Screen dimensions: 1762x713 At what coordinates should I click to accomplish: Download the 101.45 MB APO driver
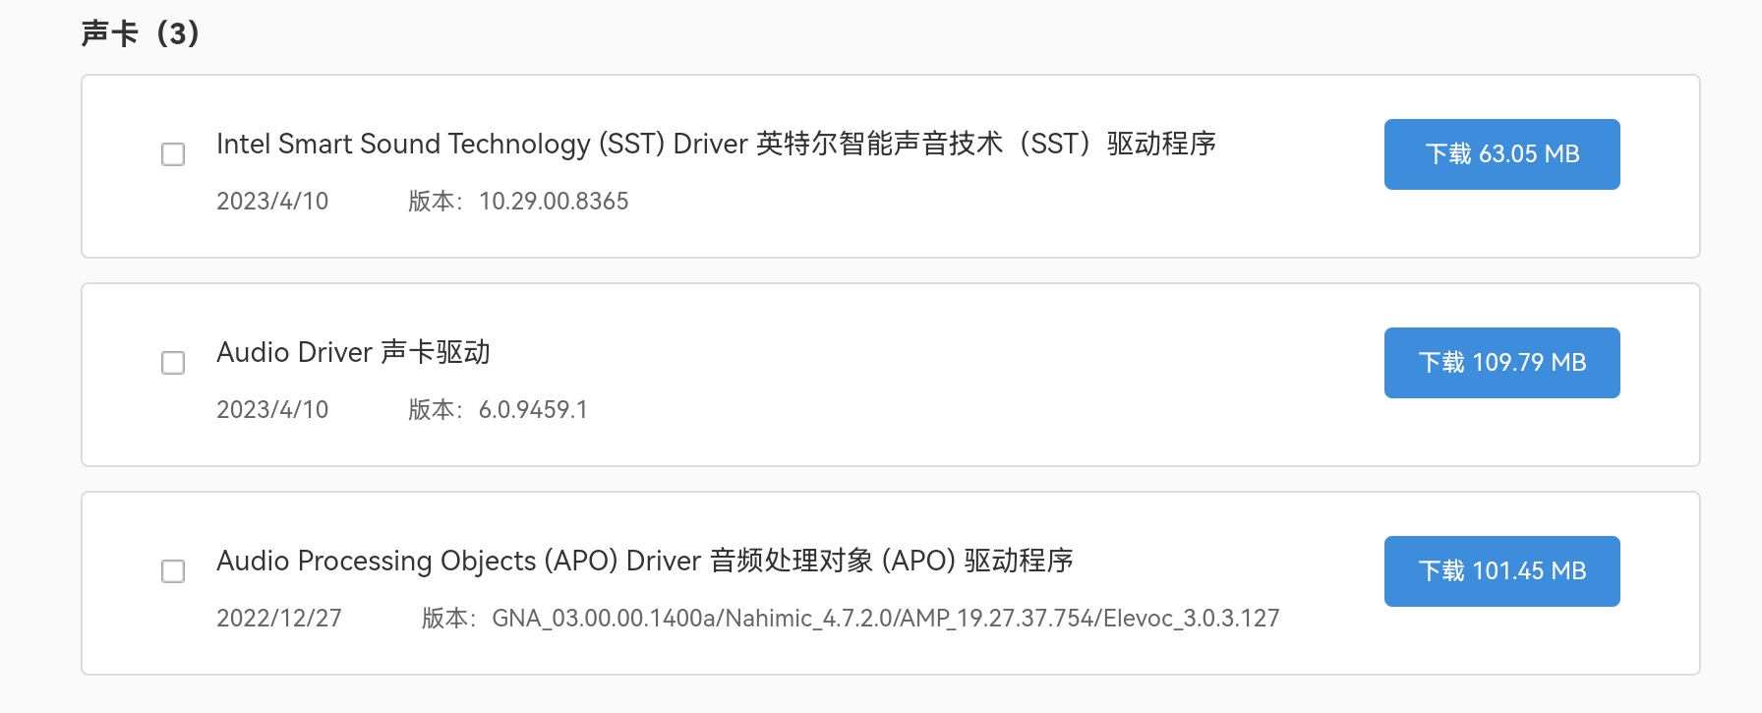tap(1501, 571)
